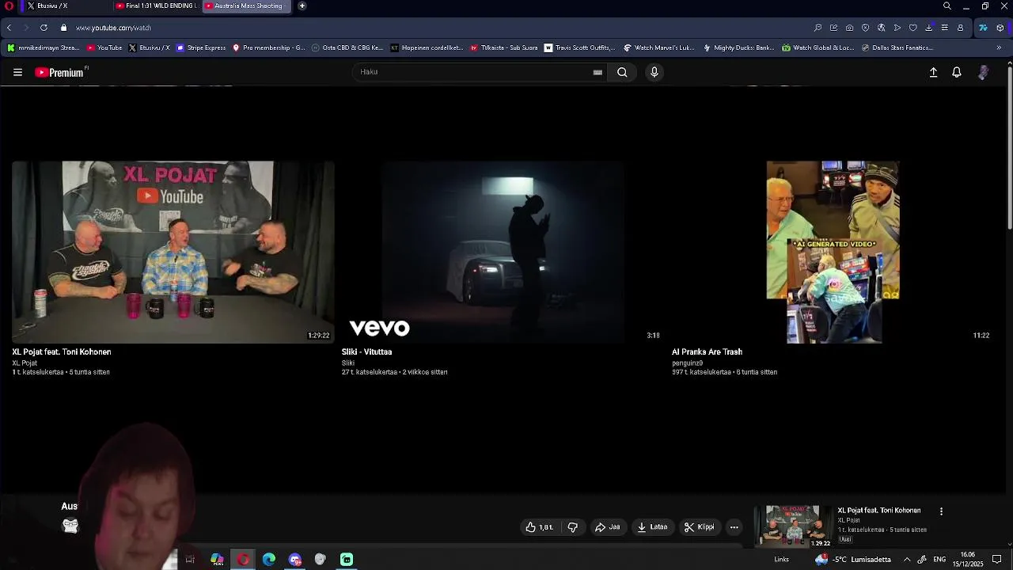
Task: Go to YouTube Premium home logo
Action: pyautogui.click(x=59, y=72)
